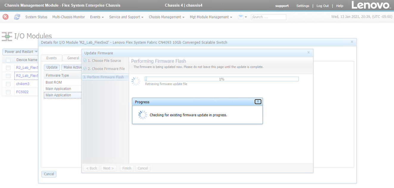Image resolution: width=394 pixels, height=188 pixels.
Task: Click the Next button in the wizard
Action: click(109, 168)
